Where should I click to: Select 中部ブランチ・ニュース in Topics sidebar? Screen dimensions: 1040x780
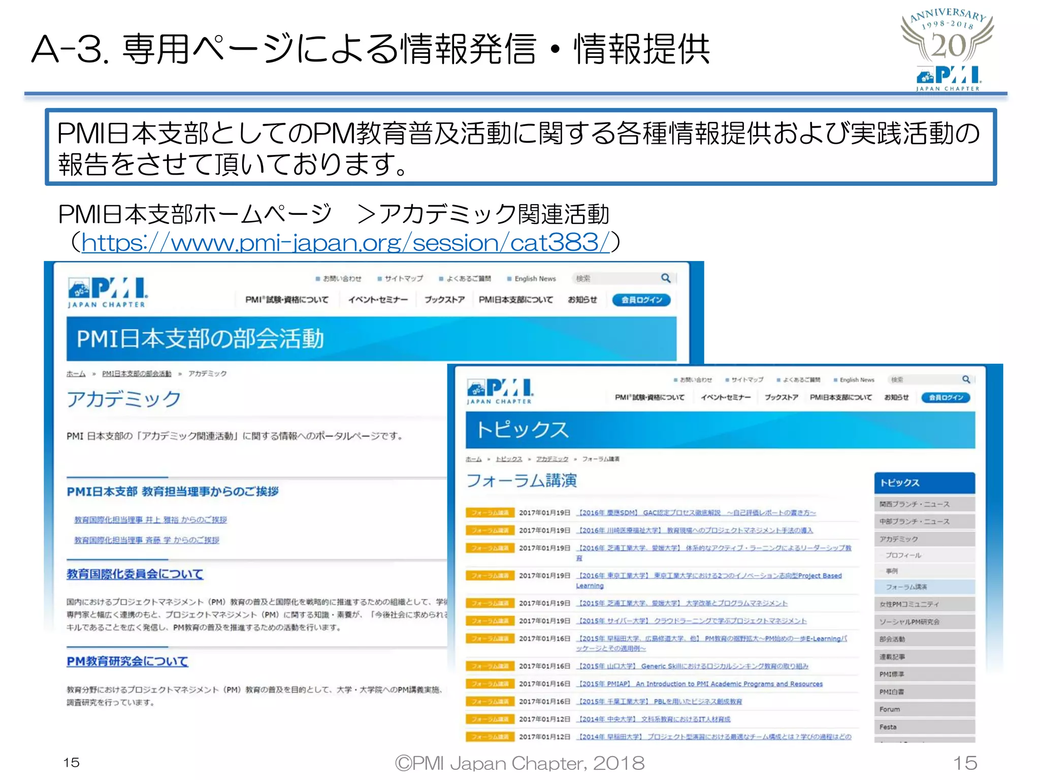point(924,522)
